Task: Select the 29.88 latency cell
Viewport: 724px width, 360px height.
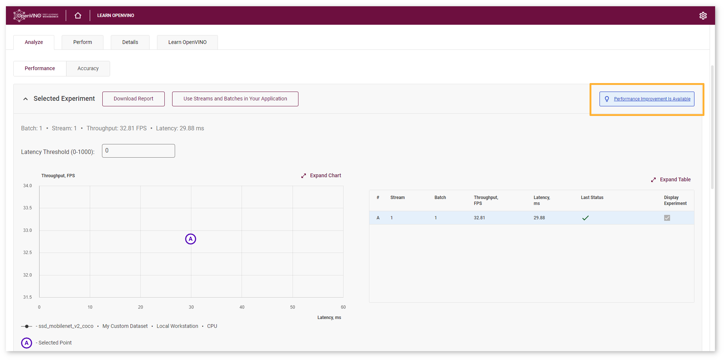Action: [539, 218]
